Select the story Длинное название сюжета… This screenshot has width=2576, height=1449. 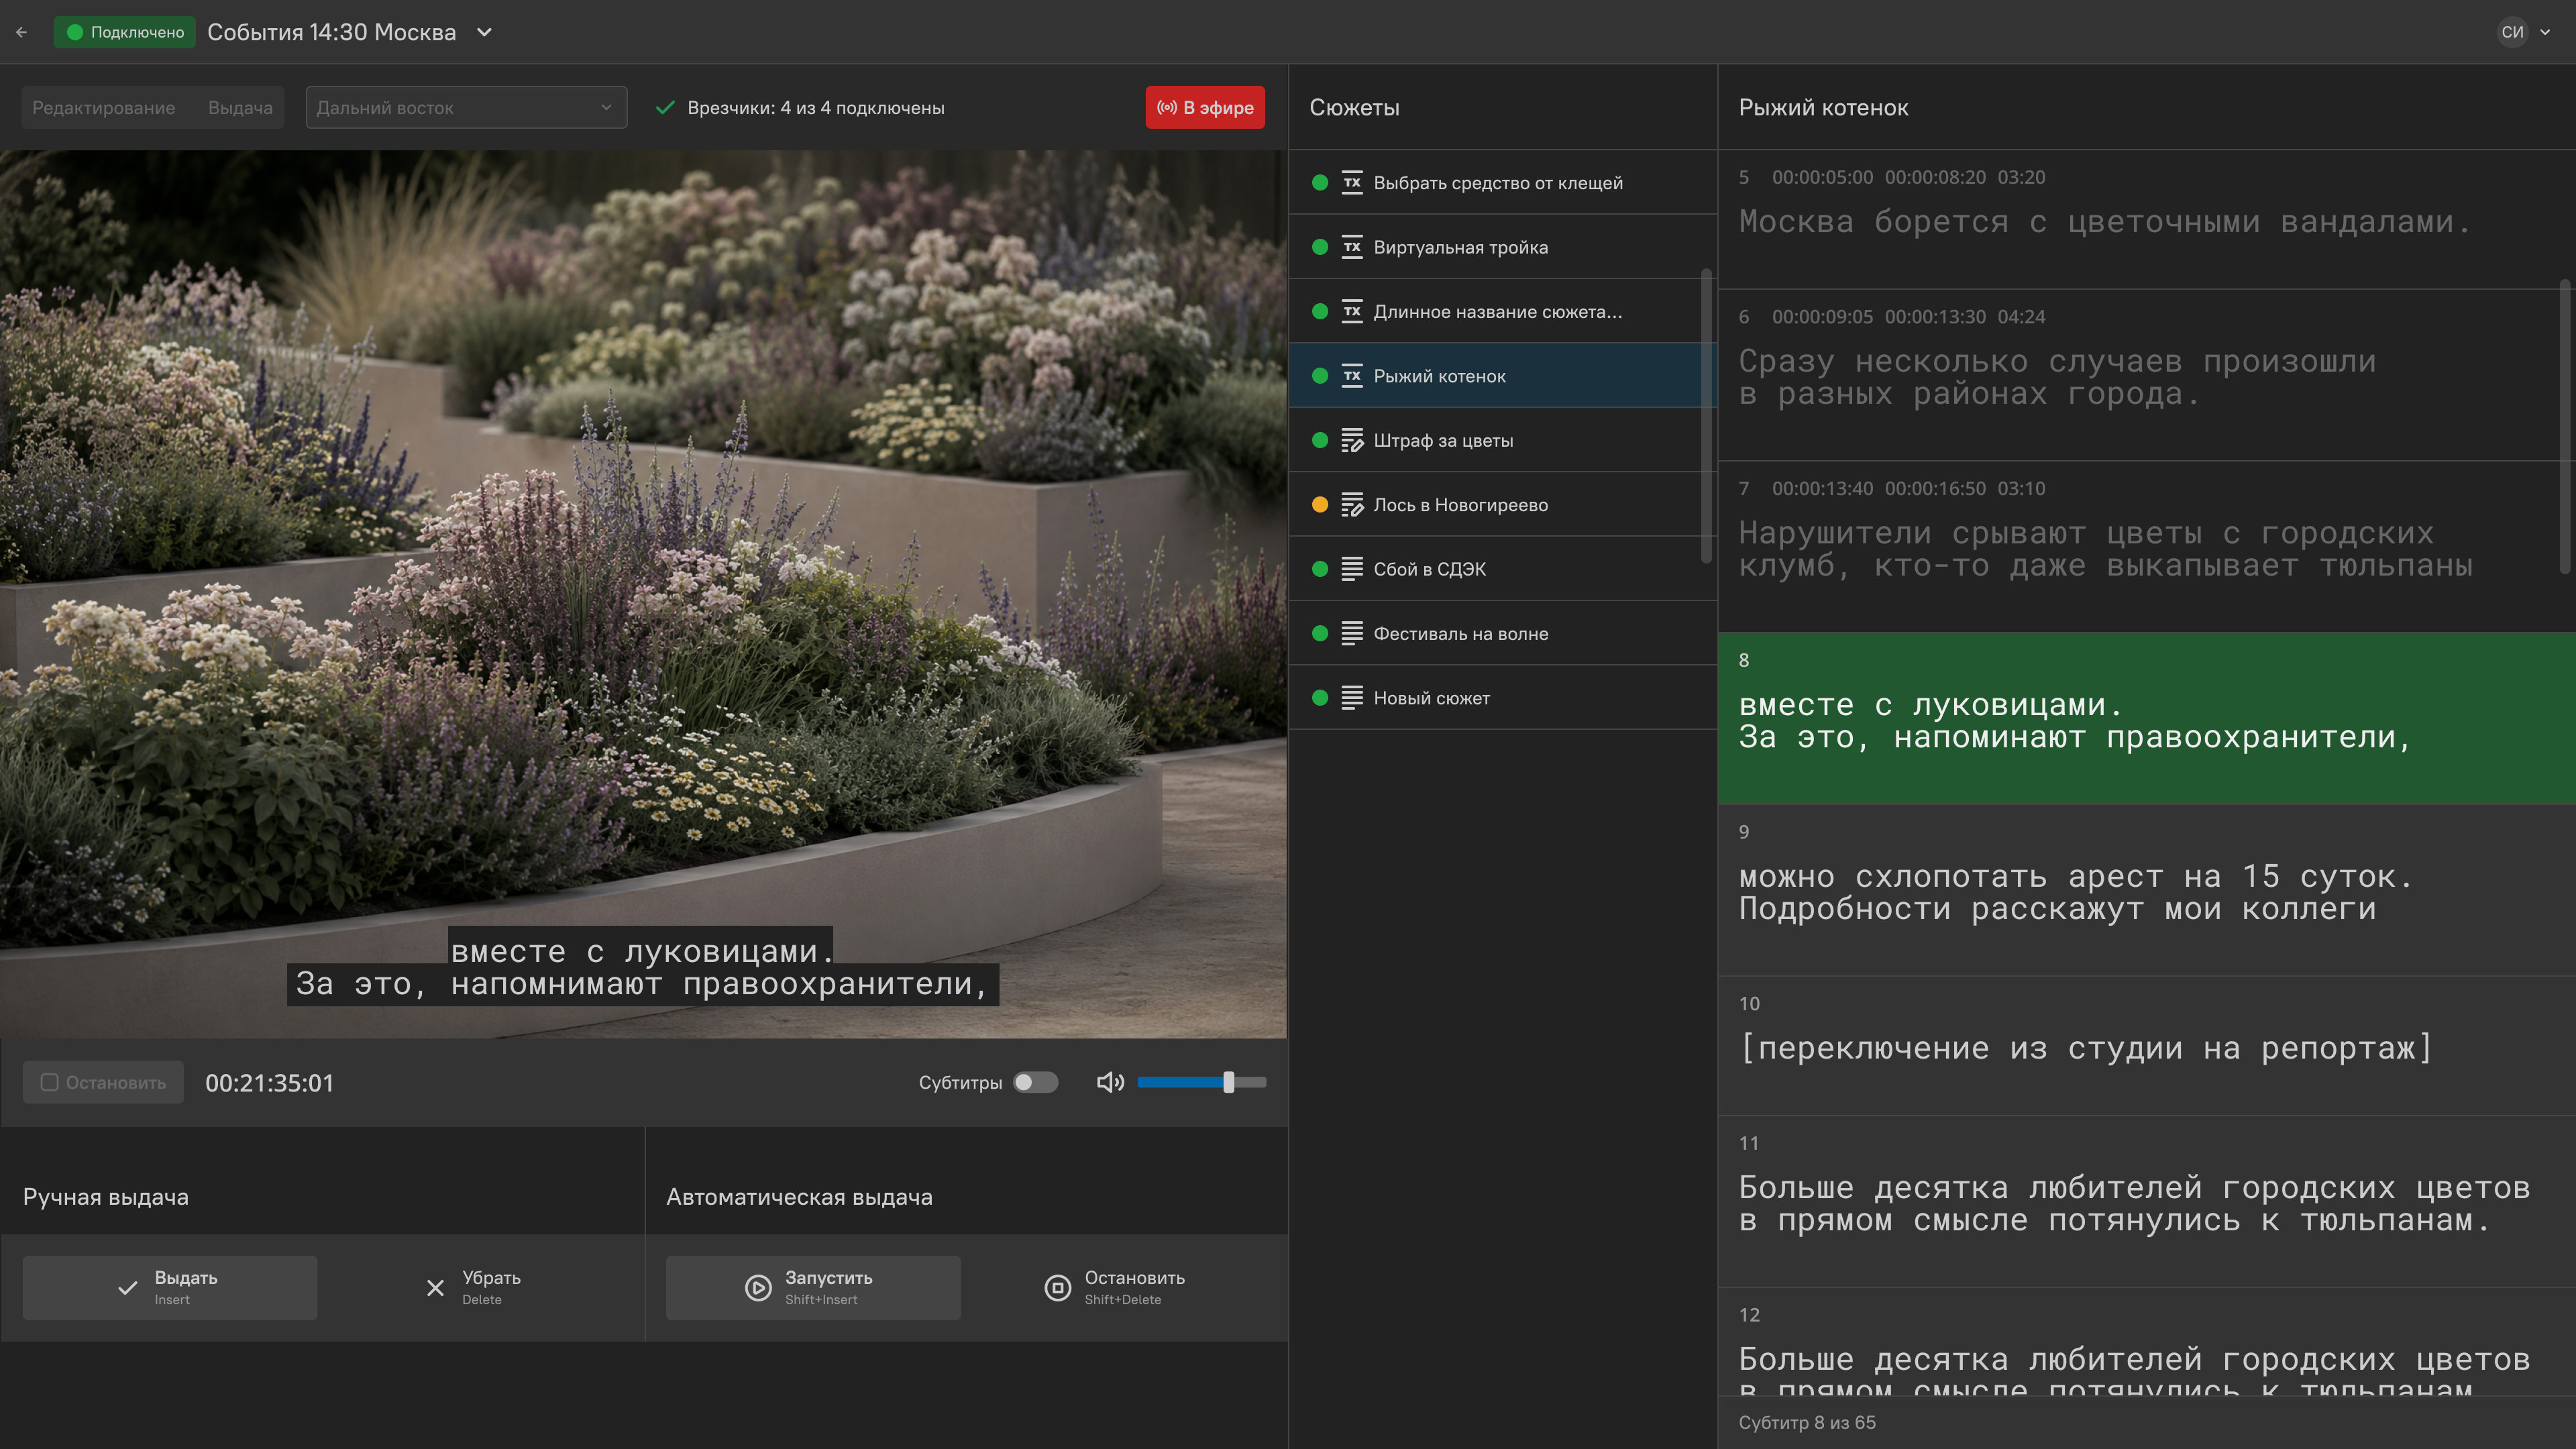[1502, 311]
